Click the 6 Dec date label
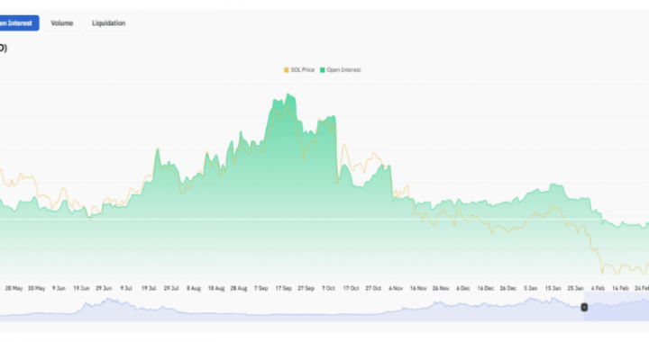 tap(463, 288)
